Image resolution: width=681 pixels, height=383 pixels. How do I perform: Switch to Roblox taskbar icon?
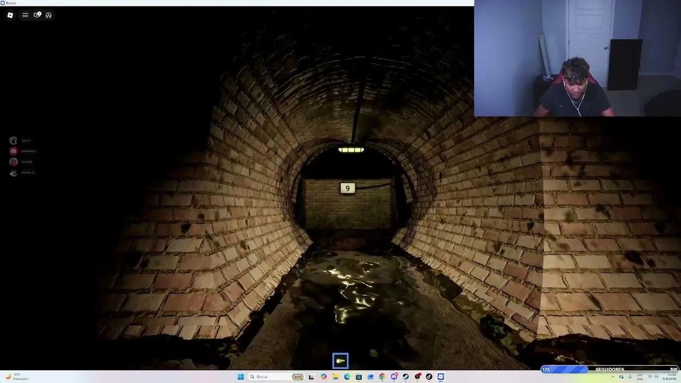[x=441, y=377]
